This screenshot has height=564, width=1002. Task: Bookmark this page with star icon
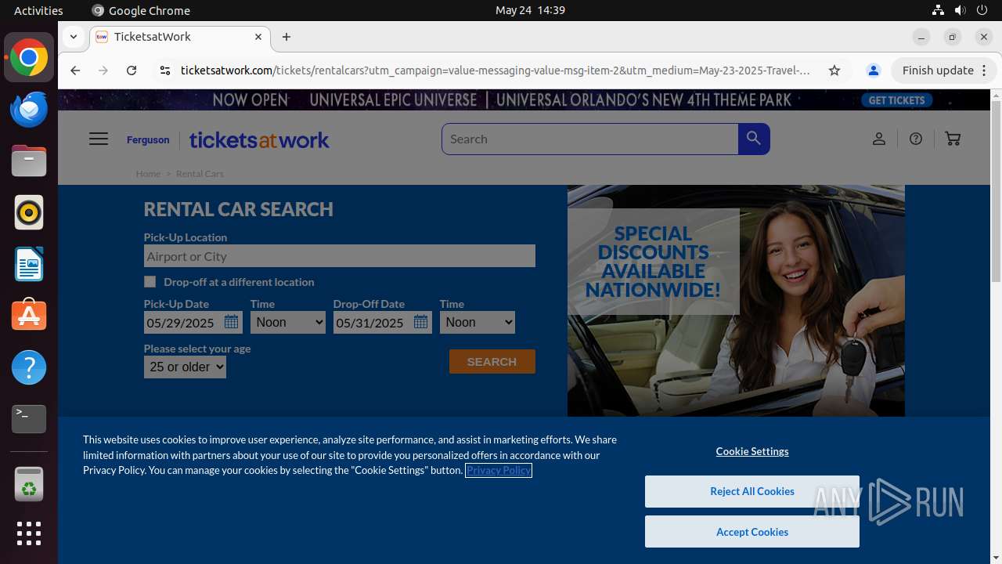tap(834, 70)
